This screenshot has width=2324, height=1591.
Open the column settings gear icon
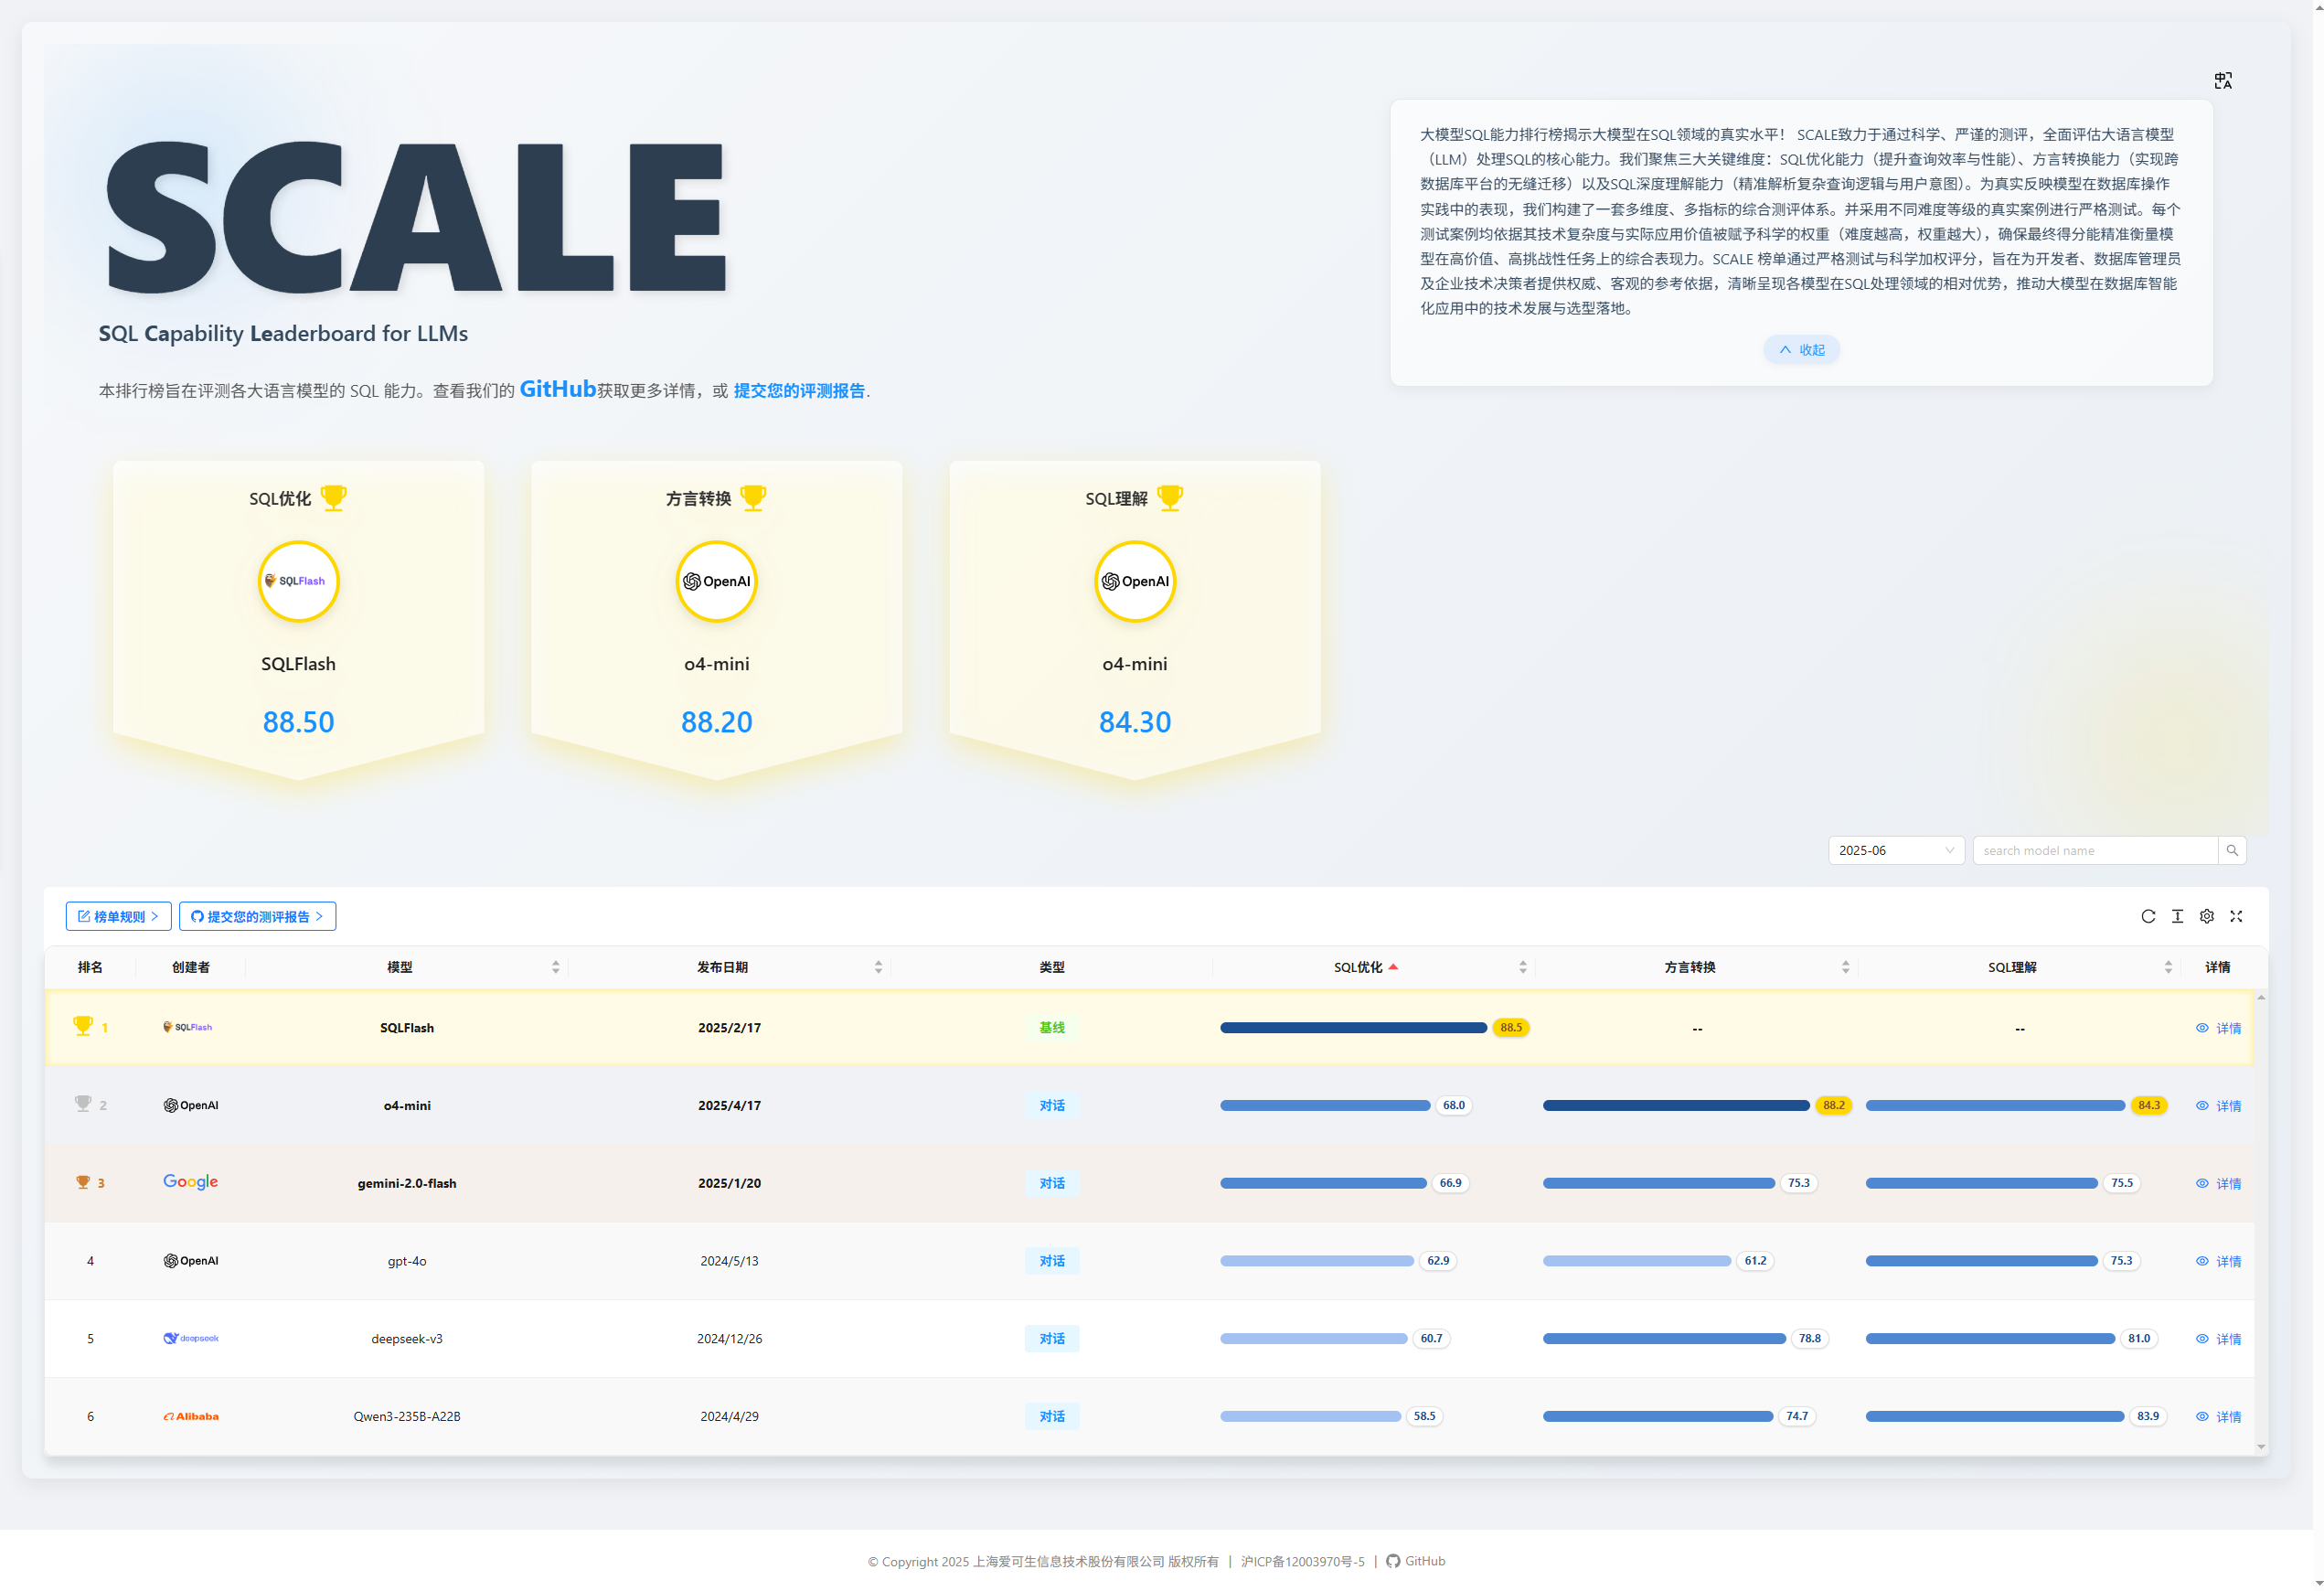pos(2207,916)
